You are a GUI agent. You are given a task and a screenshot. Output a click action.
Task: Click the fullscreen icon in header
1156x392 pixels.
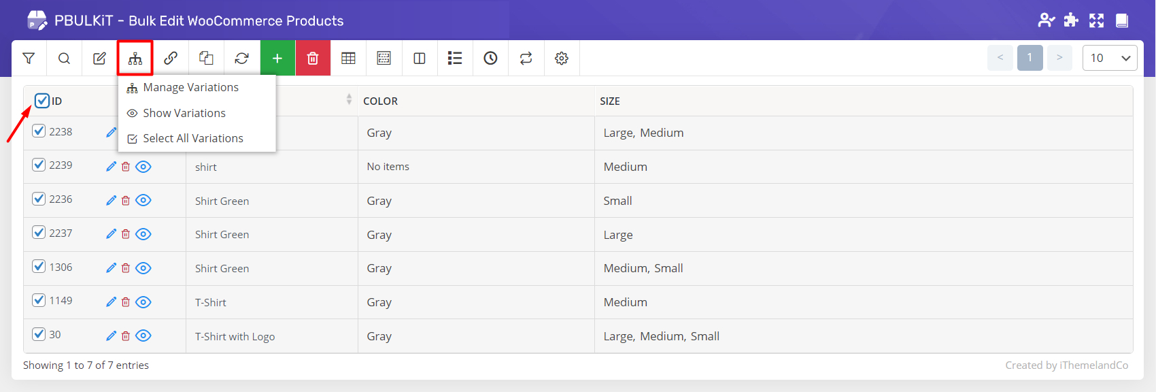1096,20
